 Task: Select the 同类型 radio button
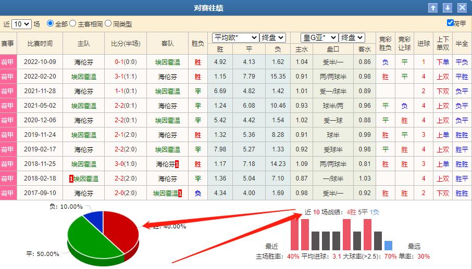pos(108,23)
